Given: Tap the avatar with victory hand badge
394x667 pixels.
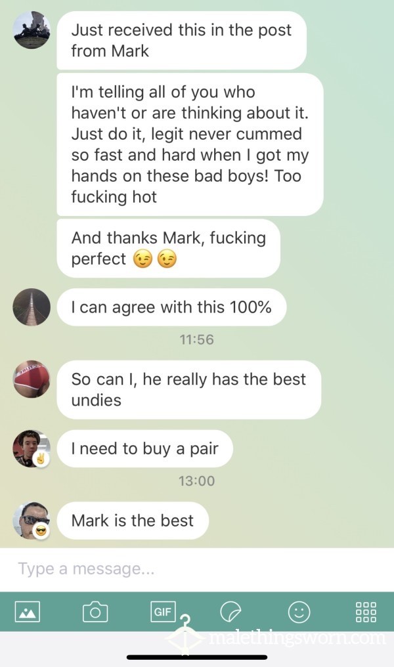Looking at the screenshot, I should [x=32, y=449].
